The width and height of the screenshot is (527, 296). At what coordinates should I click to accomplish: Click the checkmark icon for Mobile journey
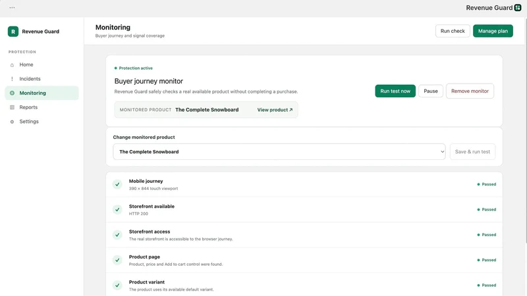coord(117,184)
